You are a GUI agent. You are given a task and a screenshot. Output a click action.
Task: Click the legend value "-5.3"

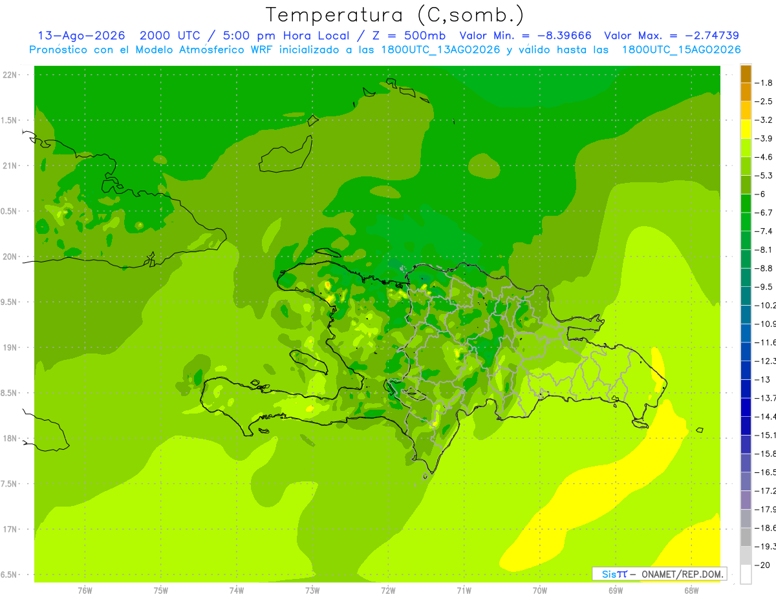[x=764, y=175]
